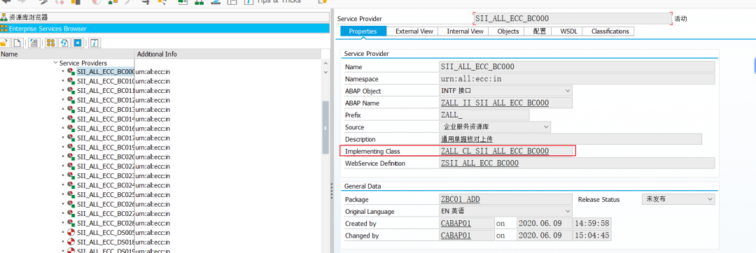Open implementing class ZALL_CL_SII_ALL_ECC_BC000
This screenshot has width=756, height=253.
(495, 151)
